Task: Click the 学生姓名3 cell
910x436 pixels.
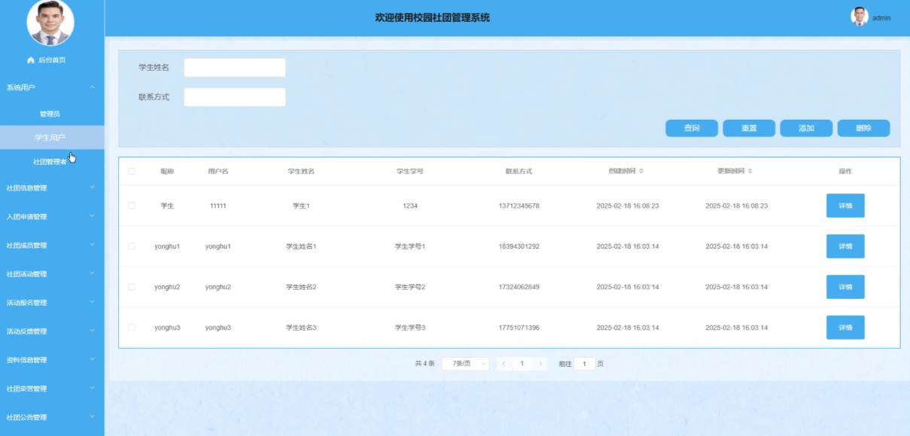Action: click(301, 328)
